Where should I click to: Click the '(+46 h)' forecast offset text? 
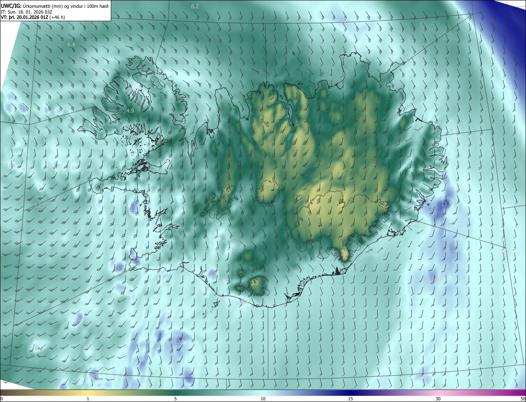coord(57,17)
